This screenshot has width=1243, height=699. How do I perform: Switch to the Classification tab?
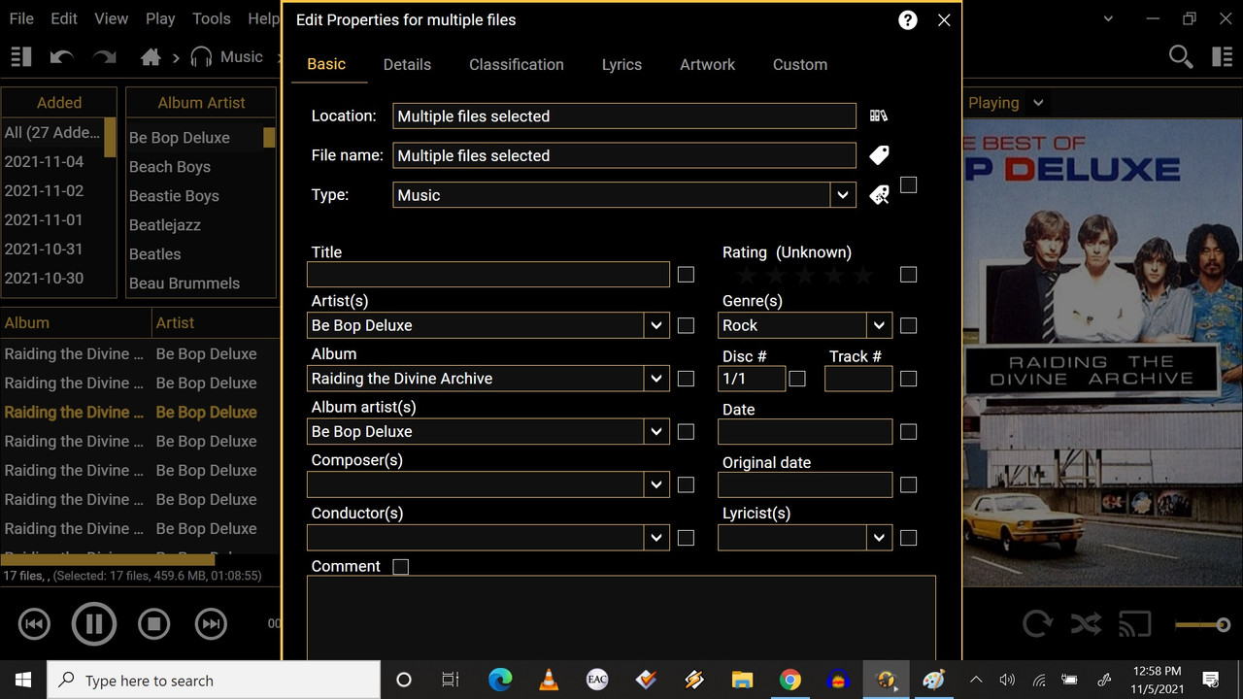(517, 64)
